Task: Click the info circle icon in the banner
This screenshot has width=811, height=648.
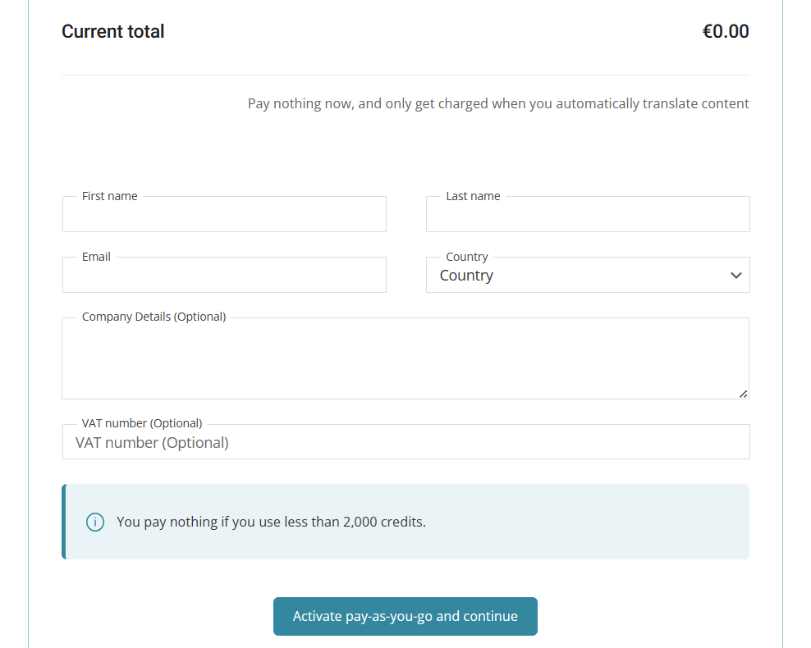Action: click(95, 522)
